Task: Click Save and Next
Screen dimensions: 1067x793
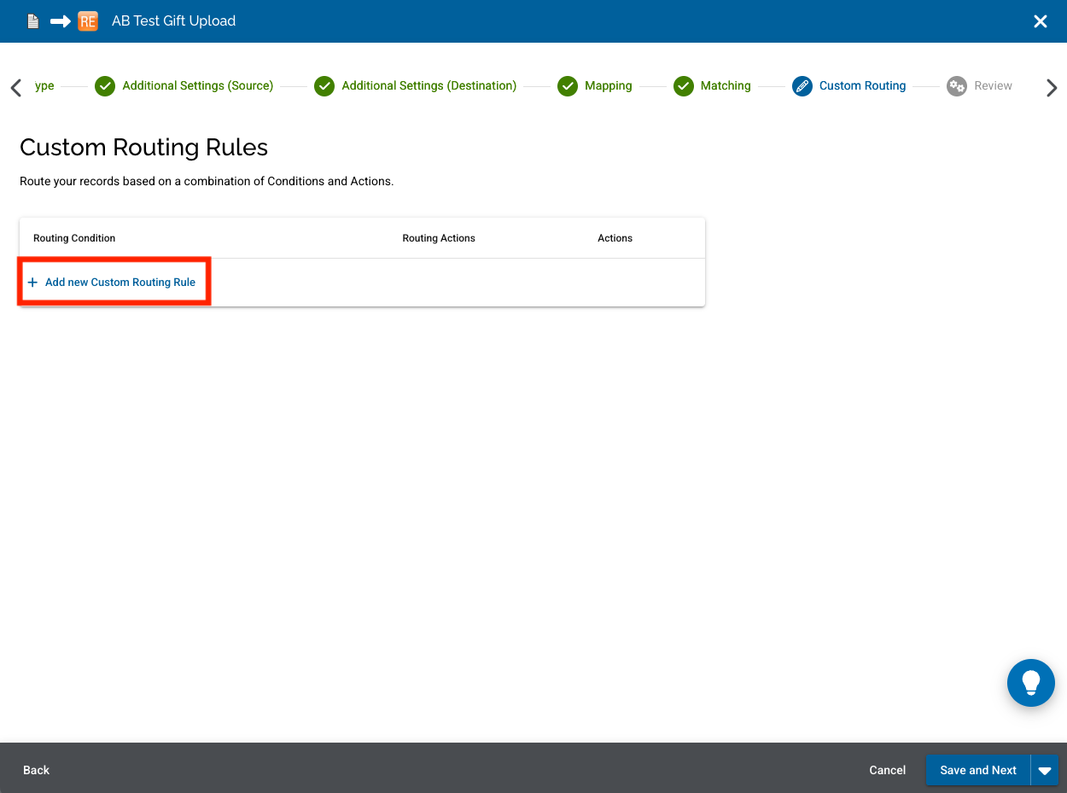Action: [x=978, y=770]
